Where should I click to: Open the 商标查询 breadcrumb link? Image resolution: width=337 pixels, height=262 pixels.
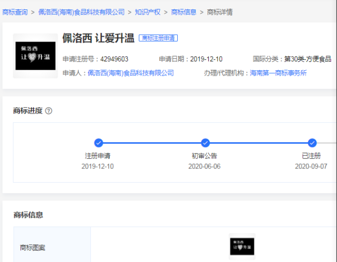pyautogui.click(x=15, y=12)
